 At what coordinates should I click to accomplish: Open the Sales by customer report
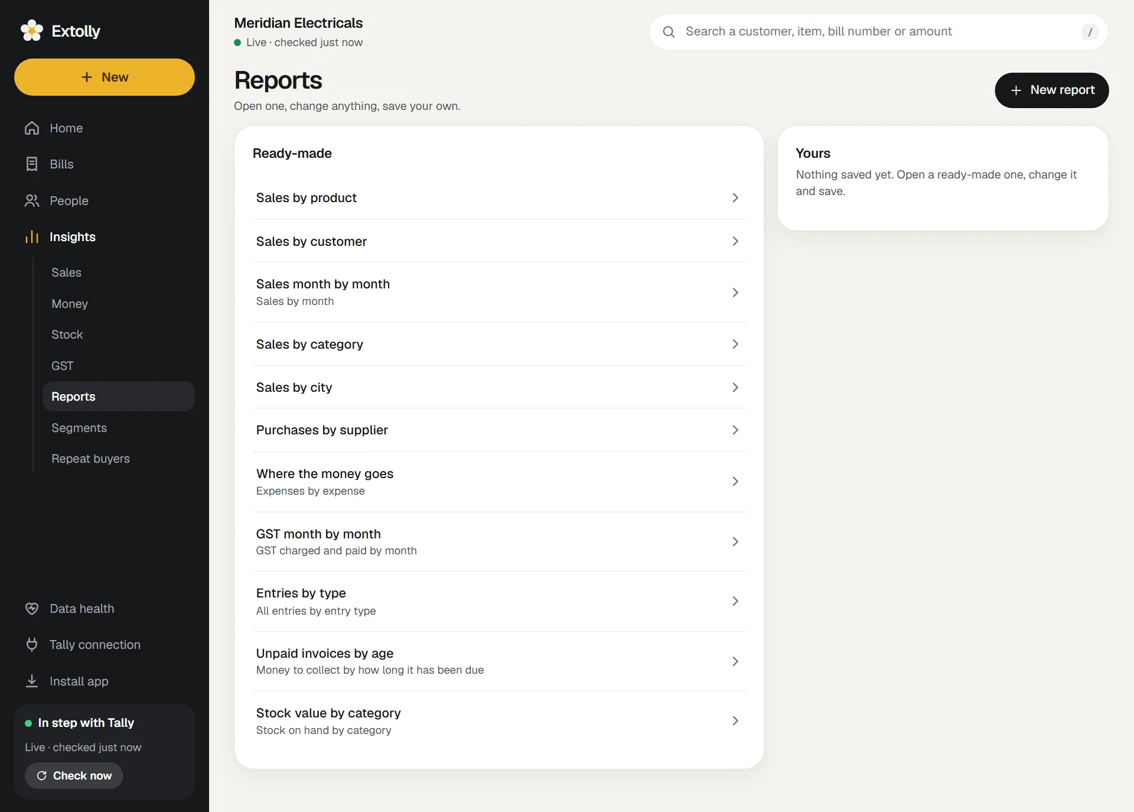pos(499,241)
